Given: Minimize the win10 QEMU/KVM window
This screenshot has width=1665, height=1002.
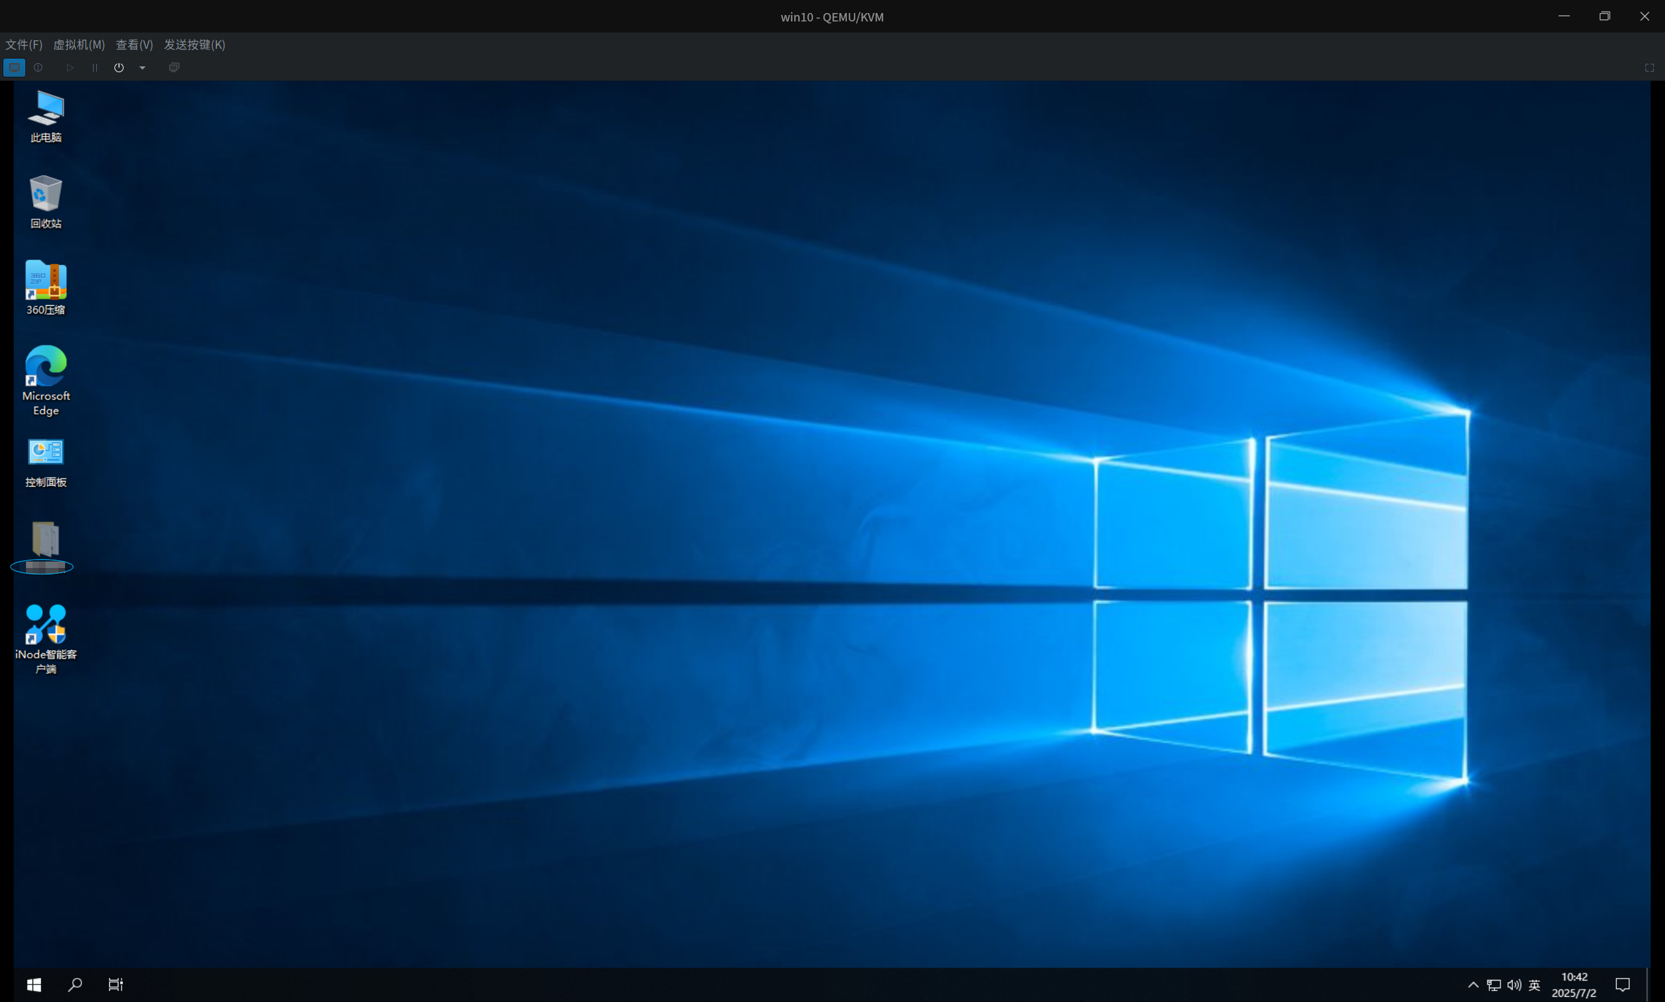Looking at the screenshot, I should pos(1564,16).
